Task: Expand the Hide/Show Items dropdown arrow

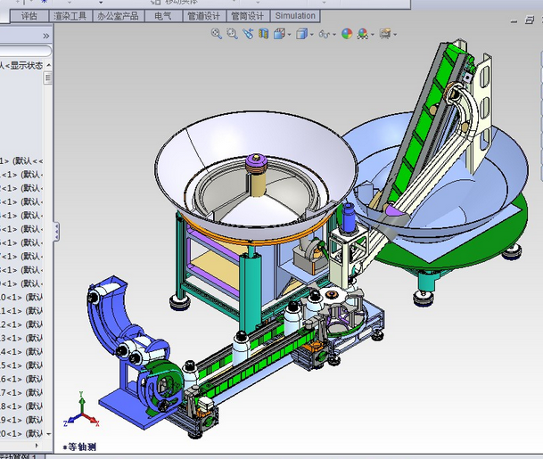Action: (334, 35)
